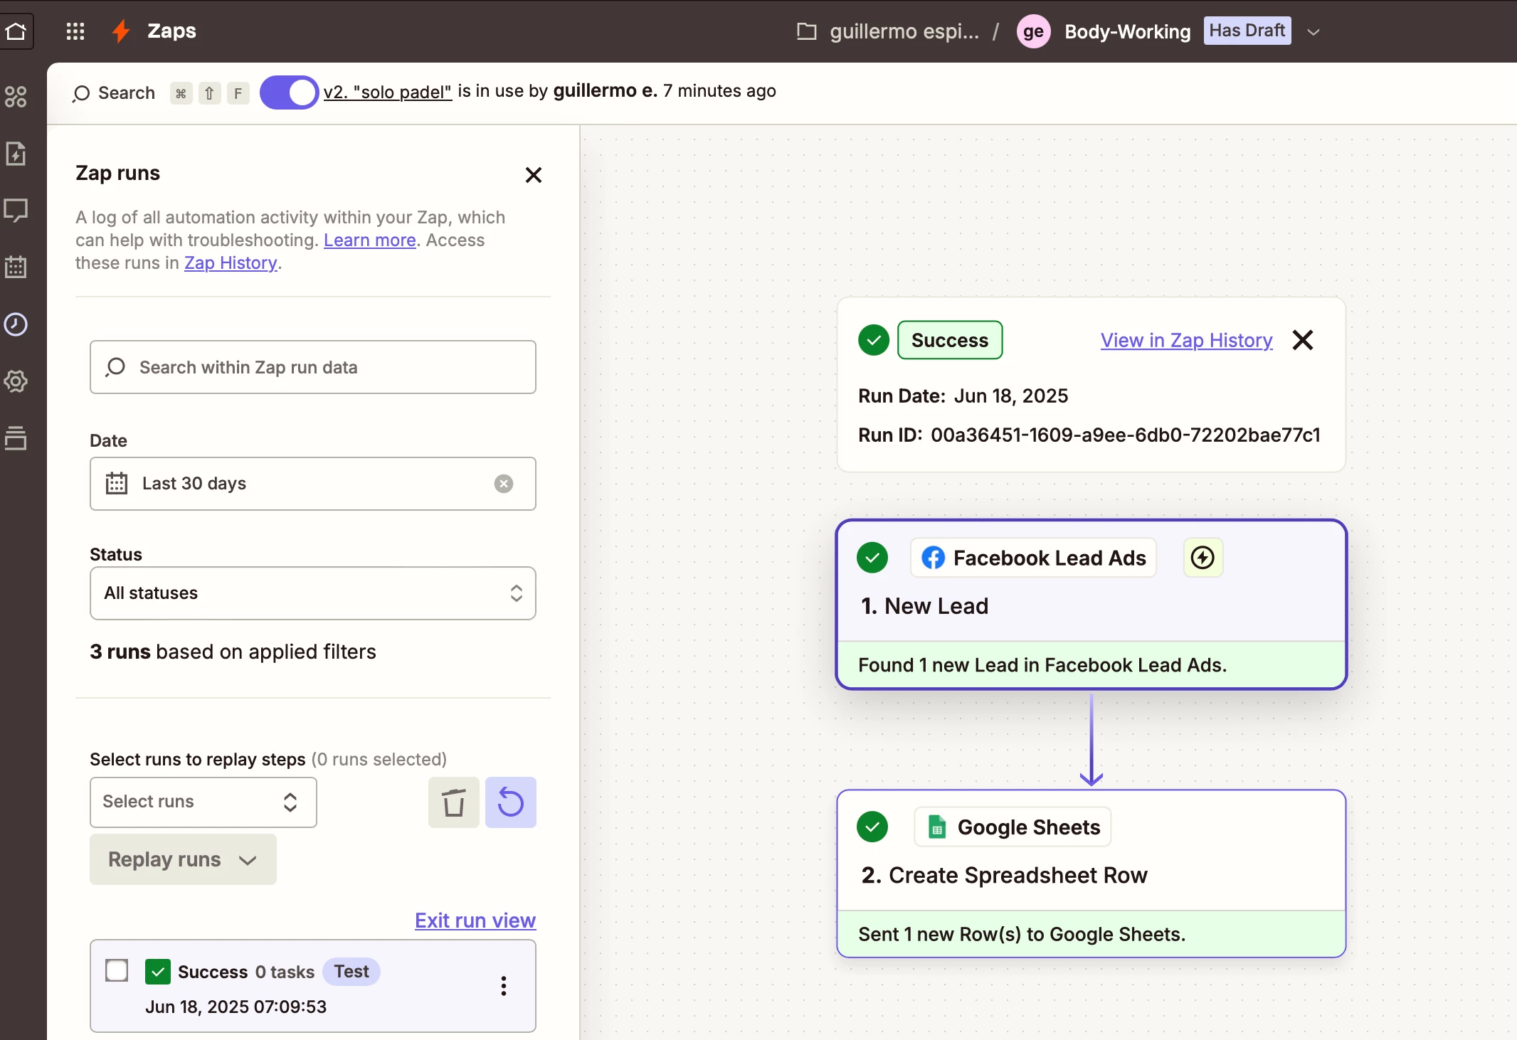Click the green check on Create Spreadsheet Row step
Viewport: 1517px width, 1040px height.
click(x=872, y=827)
